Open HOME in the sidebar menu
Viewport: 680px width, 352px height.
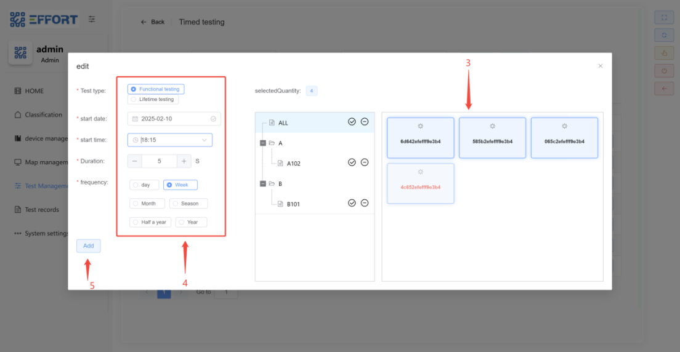[x=34, y=91]
